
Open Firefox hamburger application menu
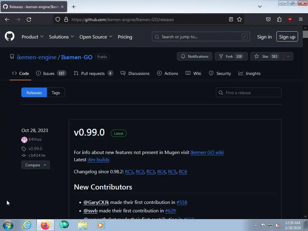coord(301,19)
